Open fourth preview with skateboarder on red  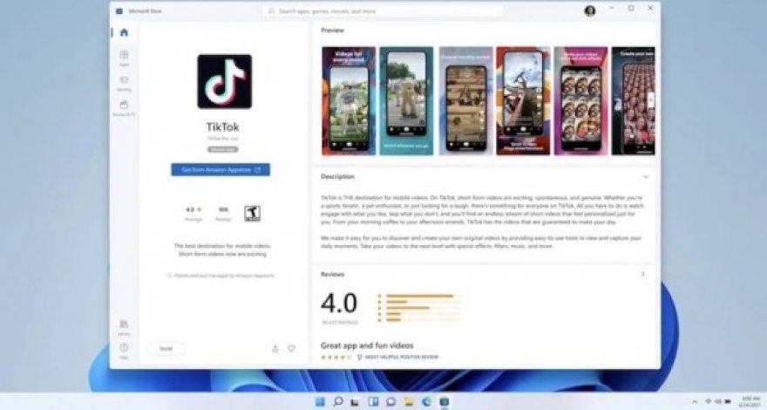click(524, 101)
